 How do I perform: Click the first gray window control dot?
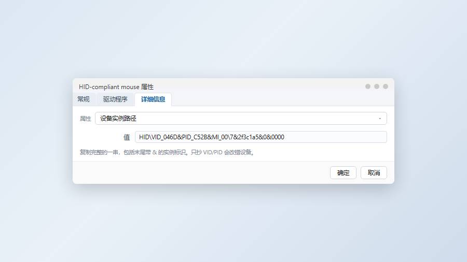pyautogui.click(x=368, y=86)
